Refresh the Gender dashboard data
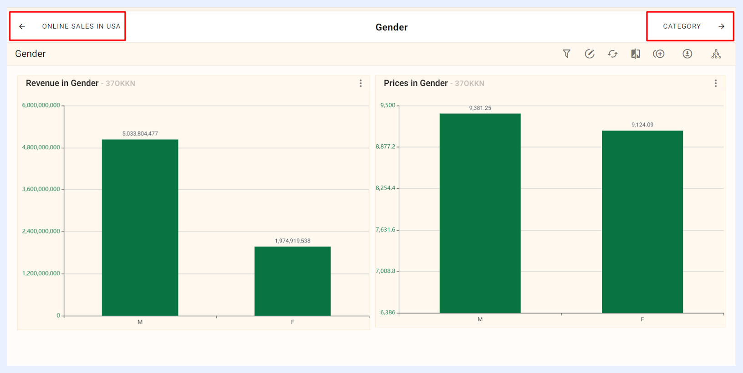The height and width of the screenshot is (373, 743). click(x=613, y=54)
